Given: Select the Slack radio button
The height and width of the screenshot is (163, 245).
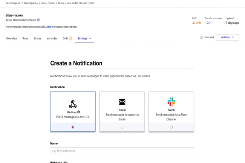Looking at the screenshot, I should (171, 127).
